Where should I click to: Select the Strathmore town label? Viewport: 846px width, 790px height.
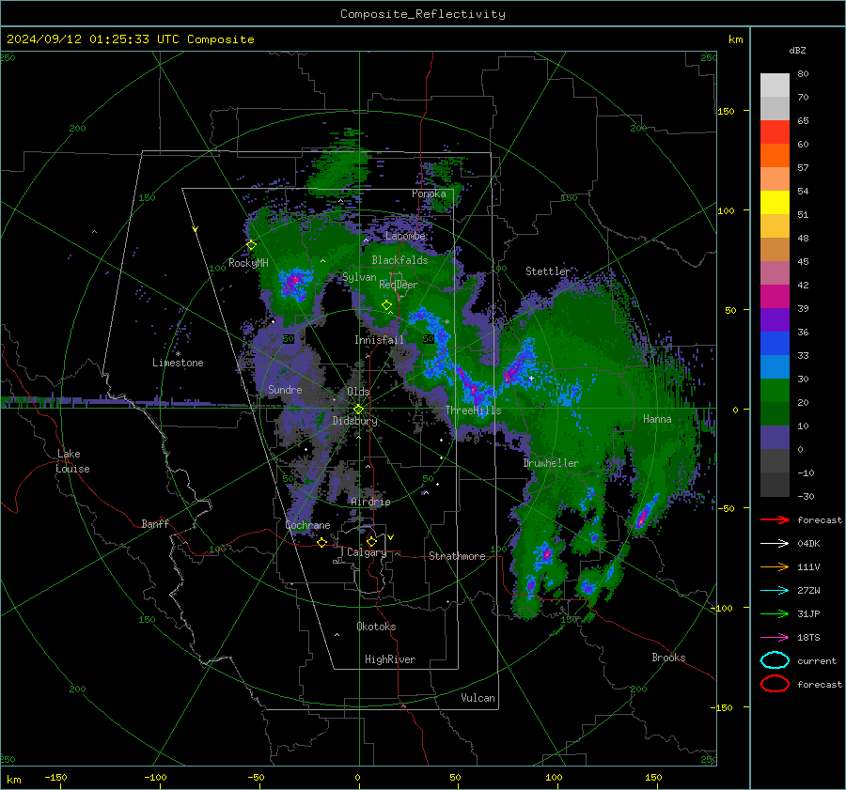coord(457,556)
